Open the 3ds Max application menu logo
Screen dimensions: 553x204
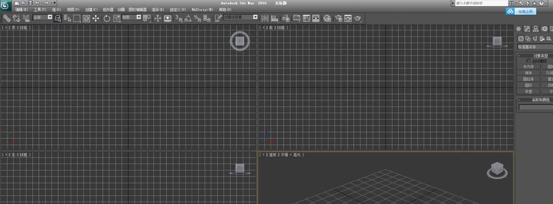(x=6, y=6)
